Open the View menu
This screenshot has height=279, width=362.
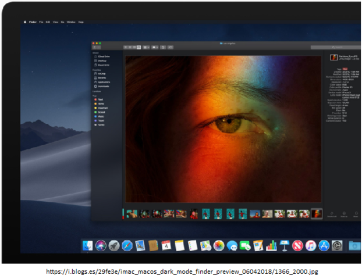click(55, 22)
